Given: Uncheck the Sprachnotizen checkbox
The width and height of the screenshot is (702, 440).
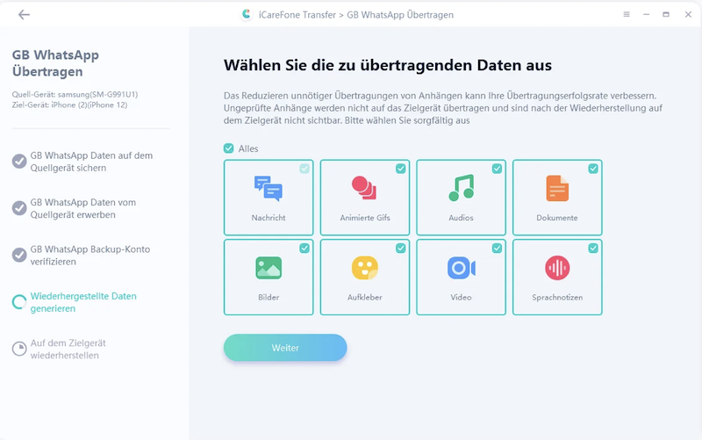Looking at the screenshot, I should pos(593,249).
